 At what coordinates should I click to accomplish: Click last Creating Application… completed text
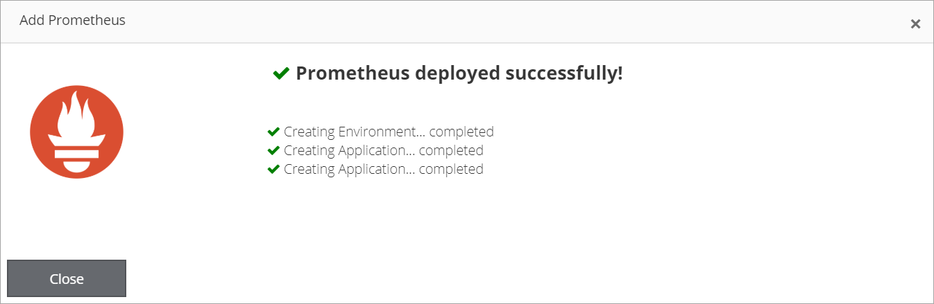pos(384,169)
